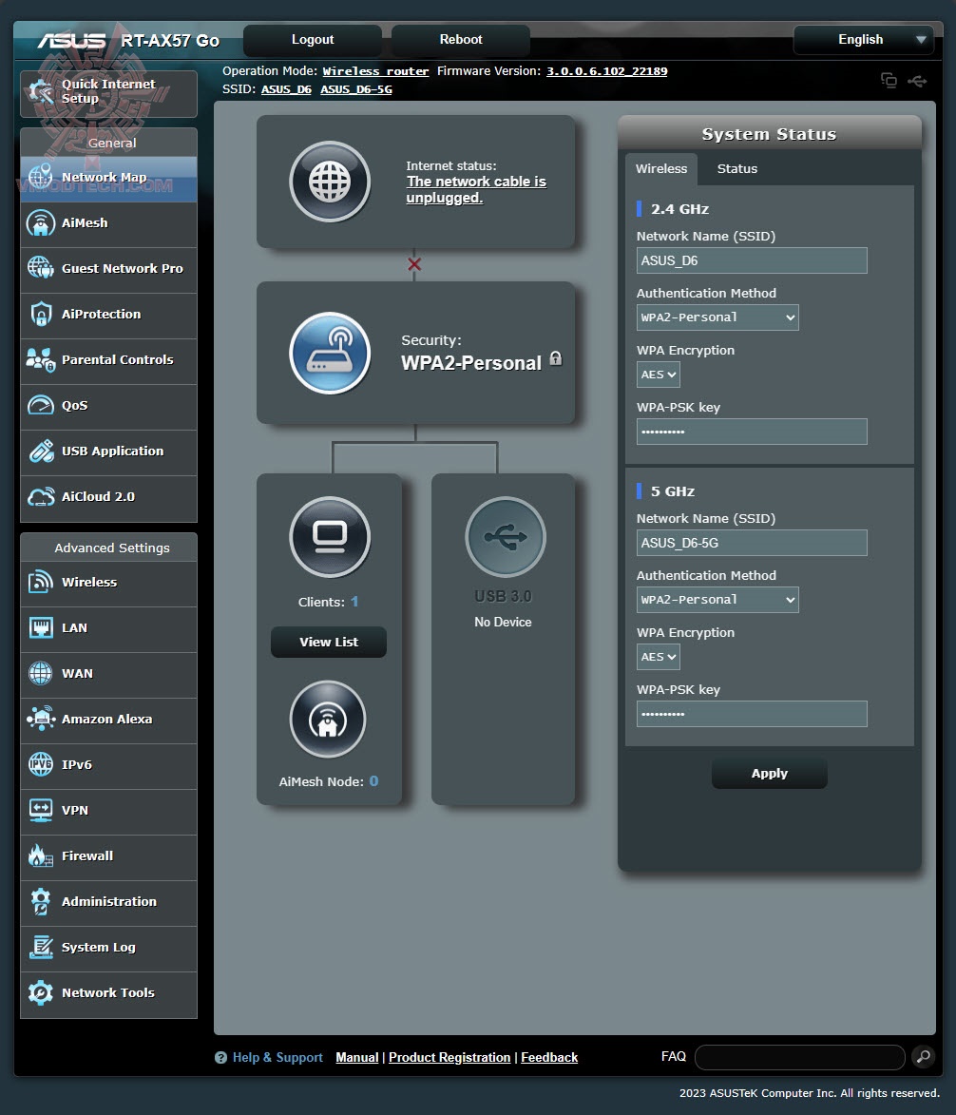
Task: Click the AiProtection shield icon
Action: point(41,314)
